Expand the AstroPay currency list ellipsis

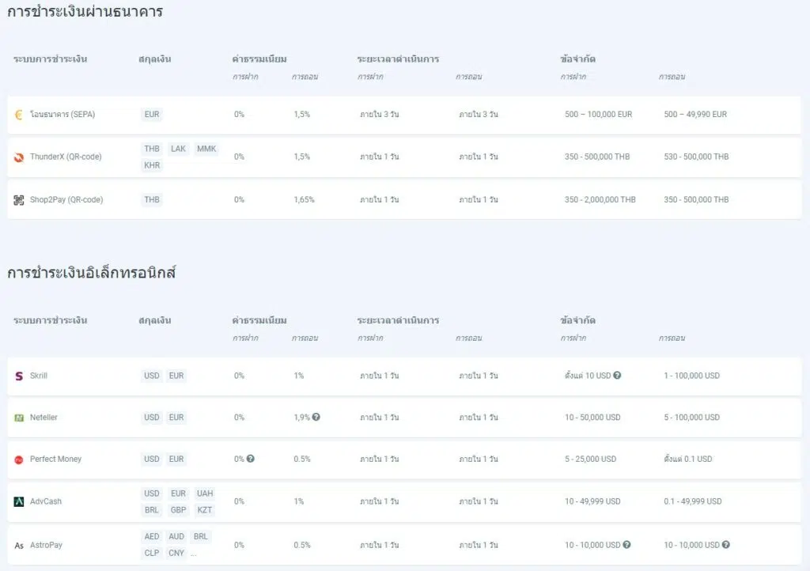pyautogui.click(x=194, y=553)
